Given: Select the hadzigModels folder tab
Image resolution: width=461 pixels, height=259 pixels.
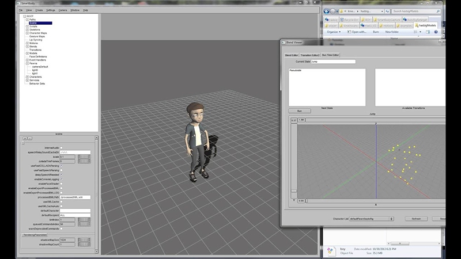Looking at the screenshot, I should 425,25.
